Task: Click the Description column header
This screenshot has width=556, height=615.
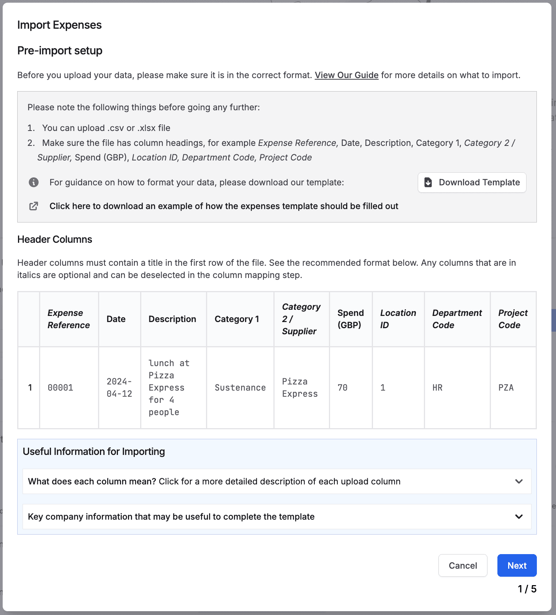Action: pyautogui.click(x=172, y=319)
